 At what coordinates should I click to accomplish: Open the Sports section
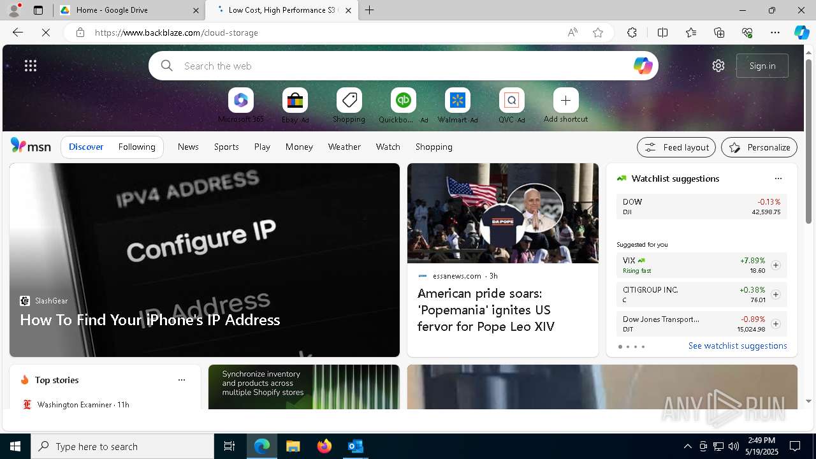(226, 147)
